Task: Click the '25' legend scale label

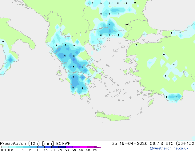Action: pos(60,150)
